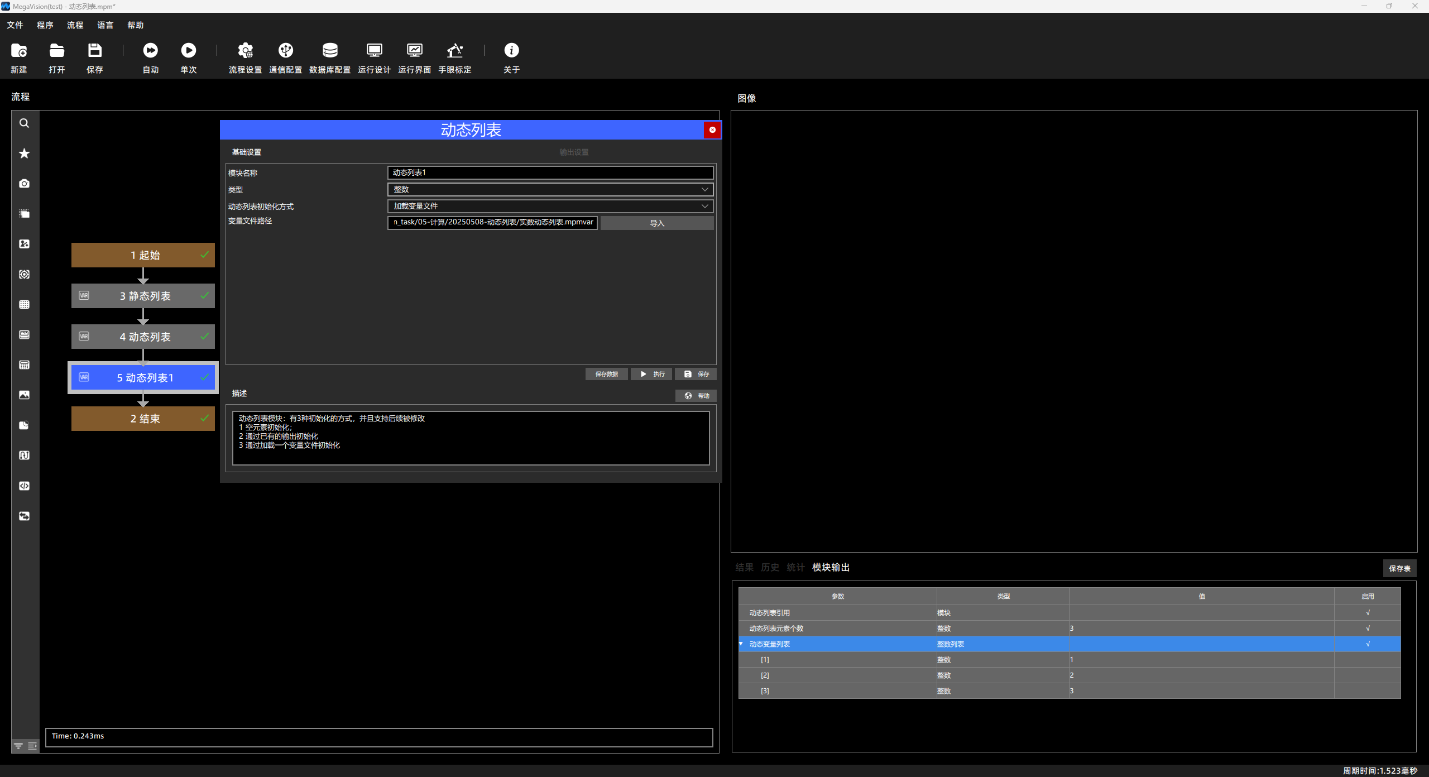The height and width of the screenshot is (777, 1429).
Task: Click the 模块名称 input field
Action: 550,173
